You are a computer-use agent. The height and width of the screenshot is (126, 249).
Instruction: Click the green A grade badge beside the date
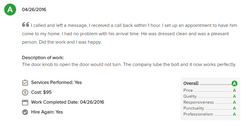coord(10,10)
